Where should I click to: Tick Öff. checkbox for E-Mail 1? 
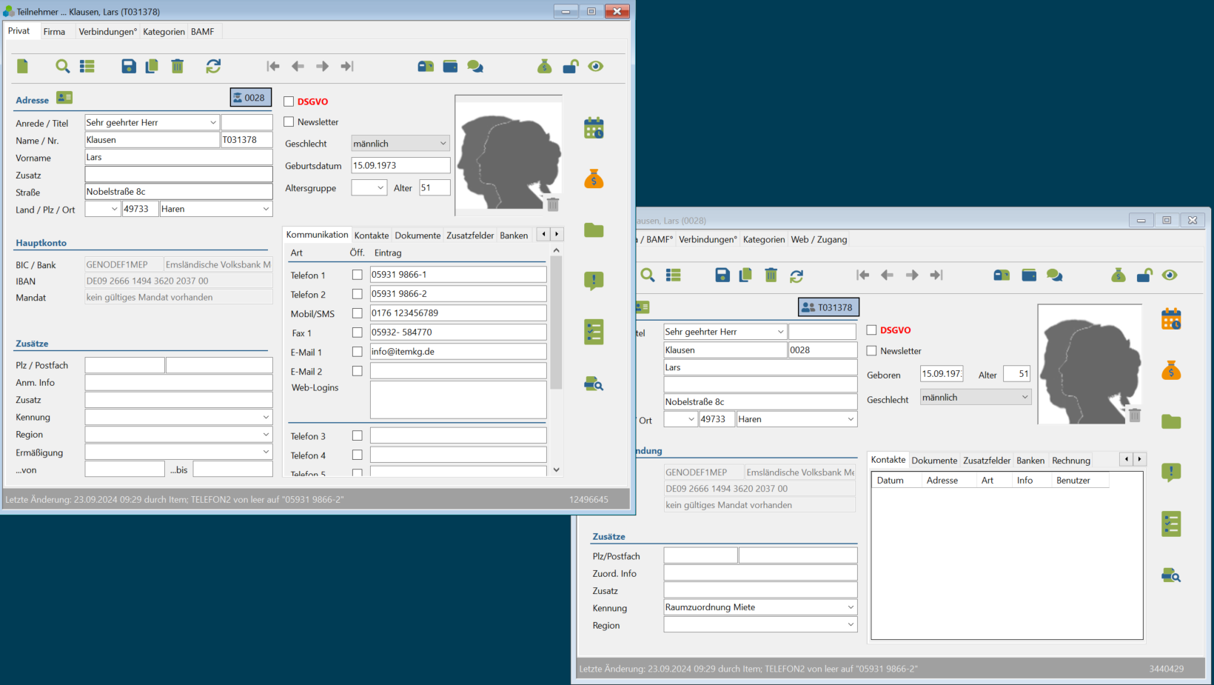click(357, 352)
